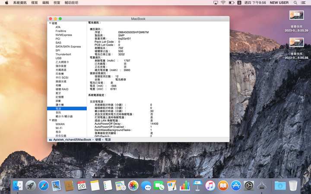Open the input method menu icon
The image size is (311, 194).
[239, 3]
